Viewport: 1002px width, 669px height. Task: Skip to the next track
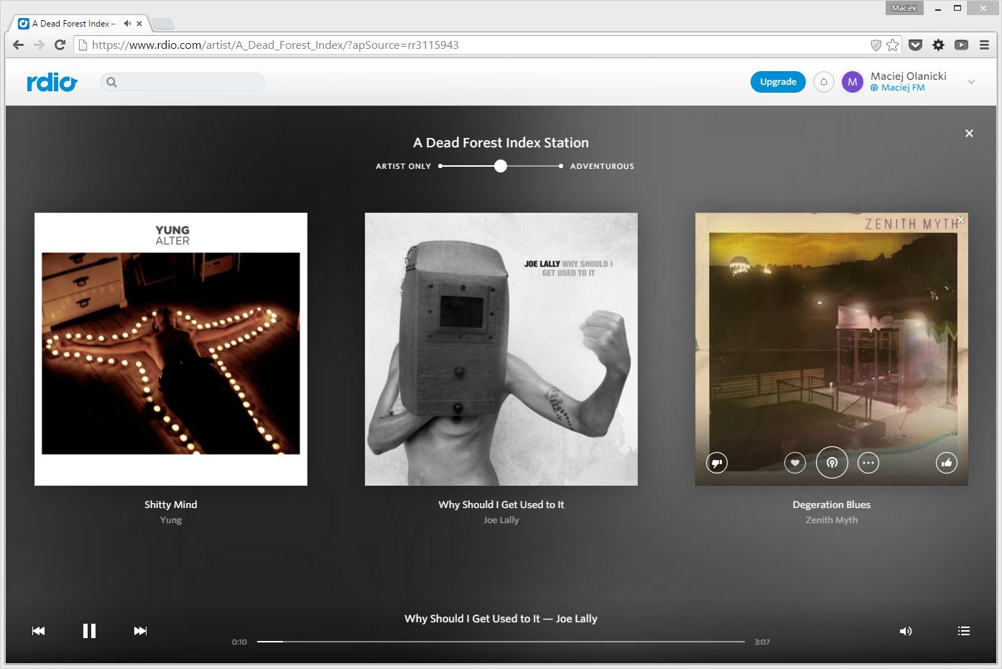pos(140,631)
